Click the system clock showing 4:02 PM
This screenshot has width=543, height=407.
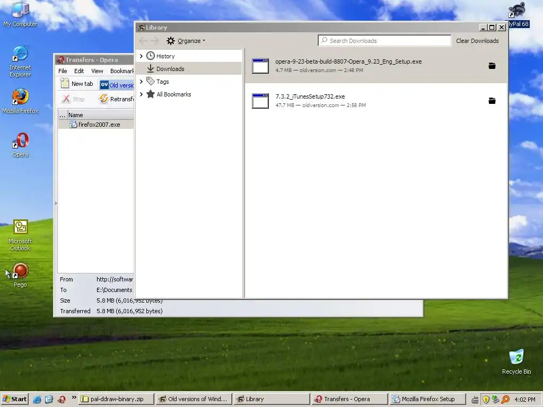click(x=525, y=400)
